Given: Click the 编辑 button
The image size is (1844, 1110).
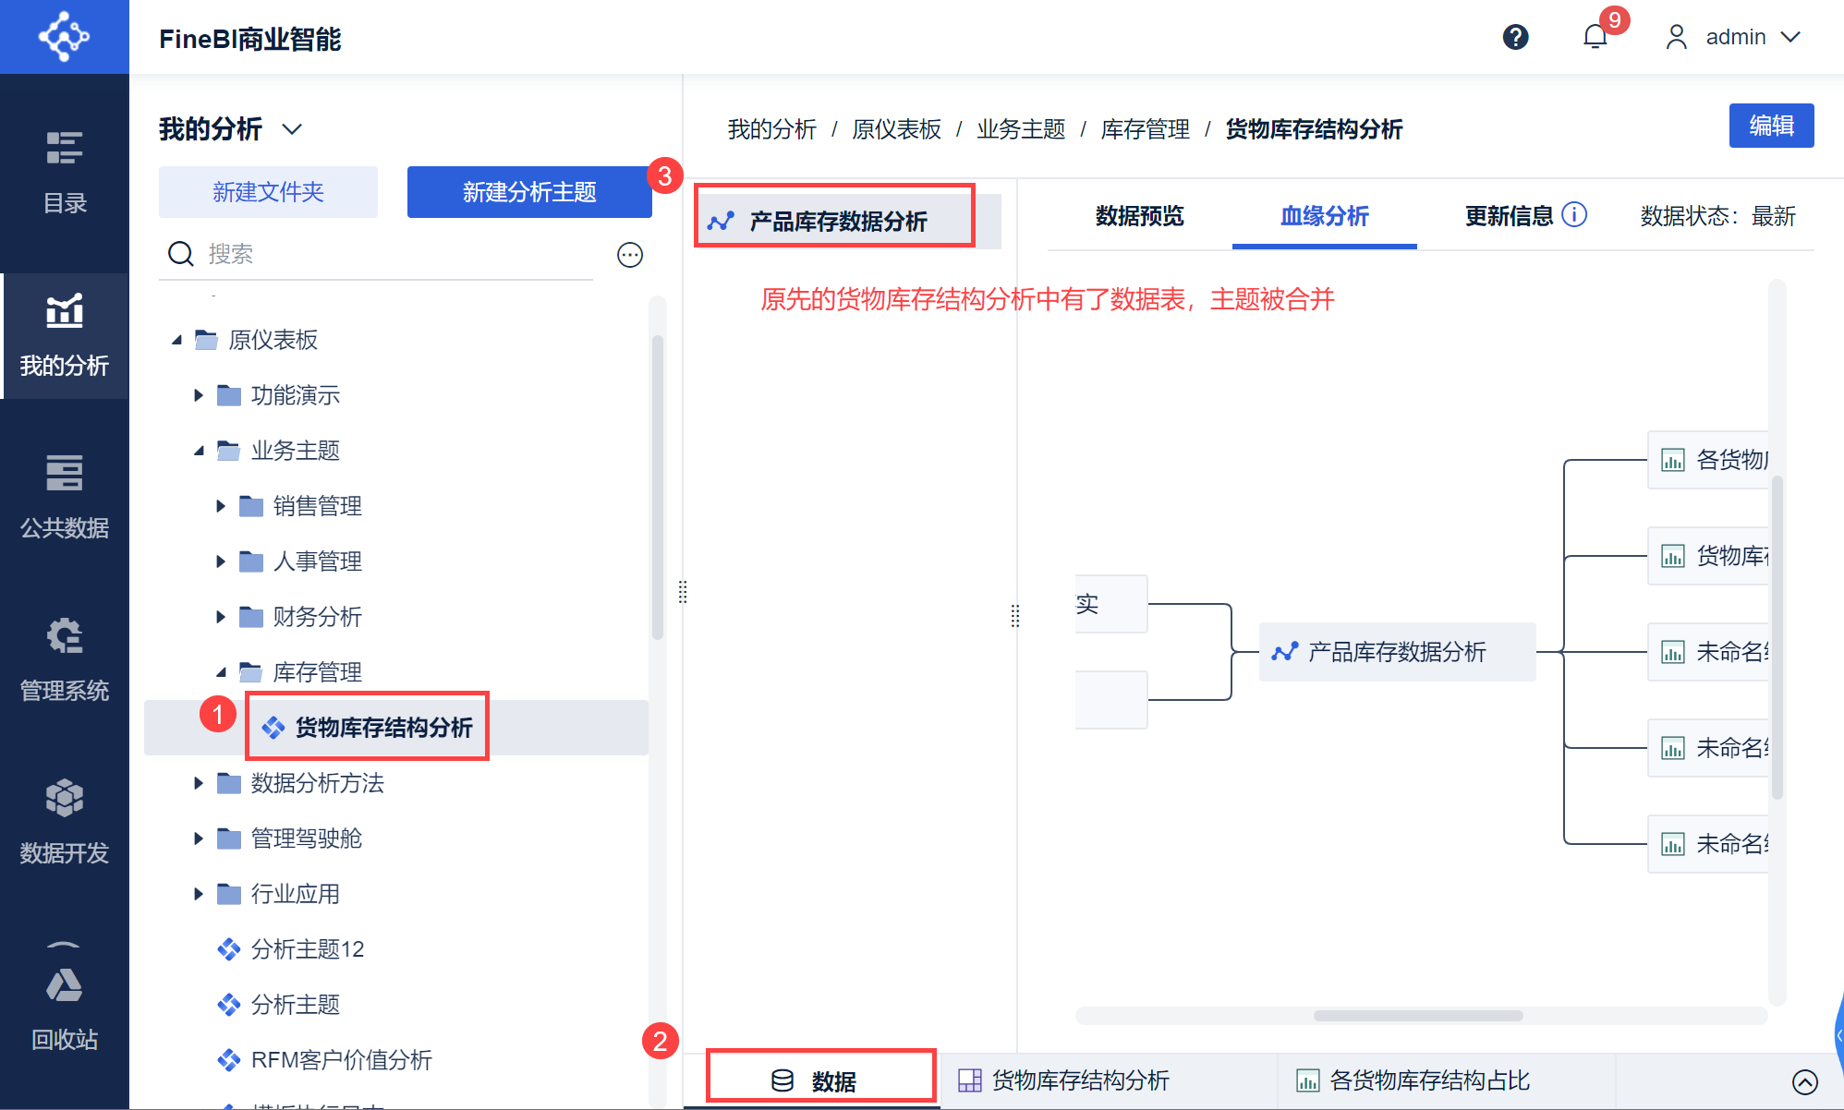Looking at the screenshot, I should 1771,126.
